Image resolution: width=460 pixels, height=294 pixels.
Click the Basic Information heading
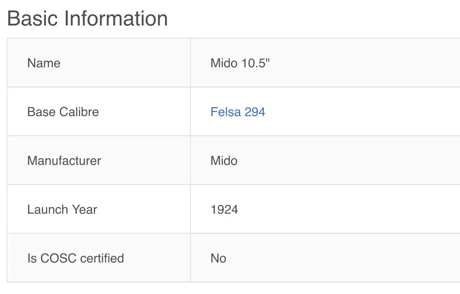point(87,18)
